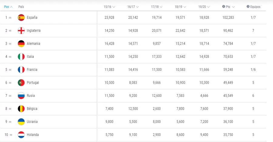Click the Rusia flag icon
The image size is (273, 142).
click(21, 96)
